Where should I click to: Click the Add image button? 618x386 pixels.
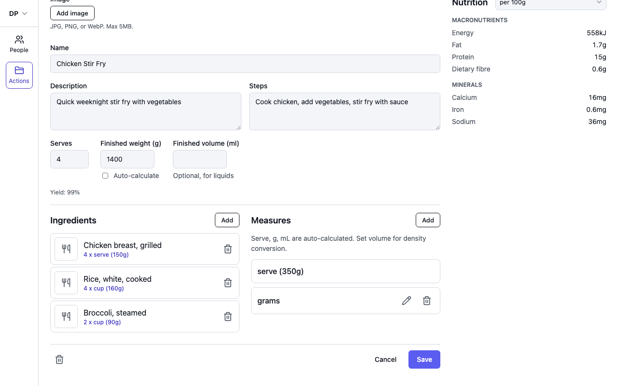pyautogui.click(x=72, y=13)
